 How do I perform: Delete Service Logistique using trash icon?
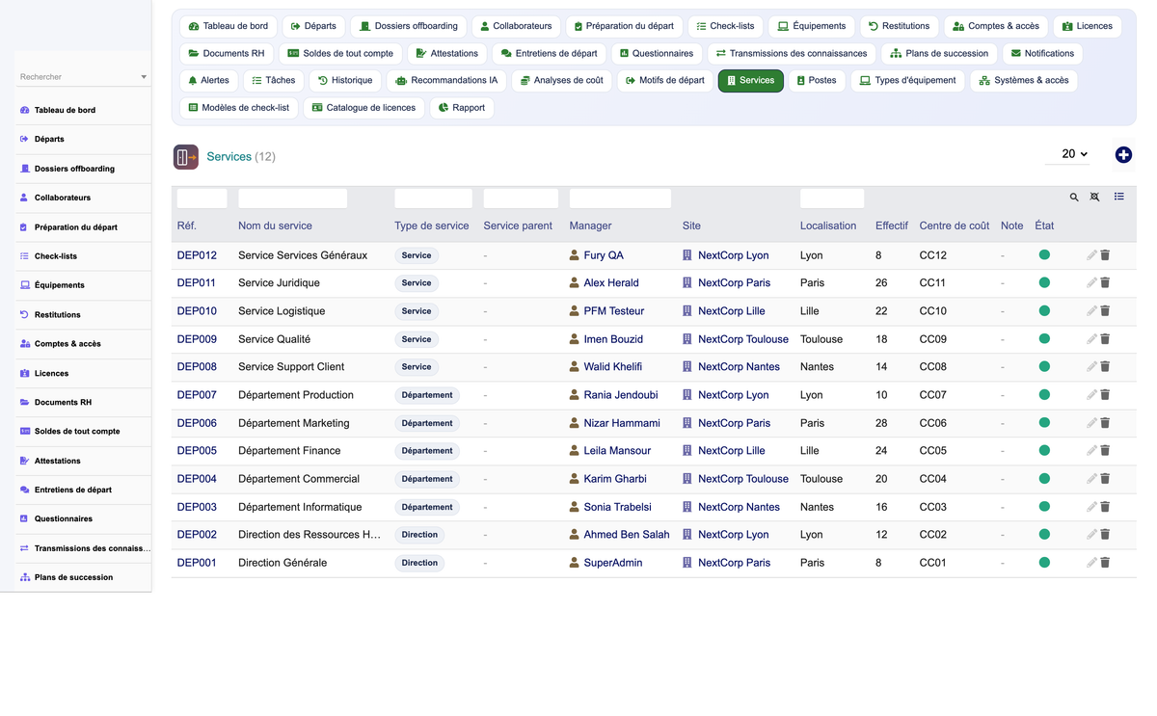click(x=1105, y=311)
